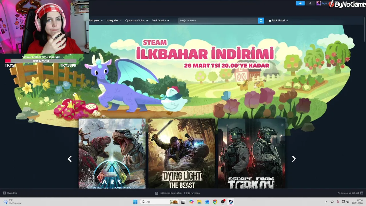The height and width of the screenshot is (206, 366).
Task: Open the downloads icon in Steam footer
Action: click(157, 193)
